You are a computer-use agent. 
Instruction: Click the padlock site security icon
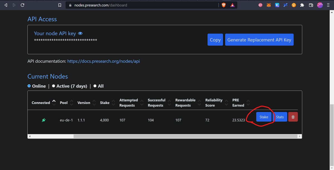point(70,5)
